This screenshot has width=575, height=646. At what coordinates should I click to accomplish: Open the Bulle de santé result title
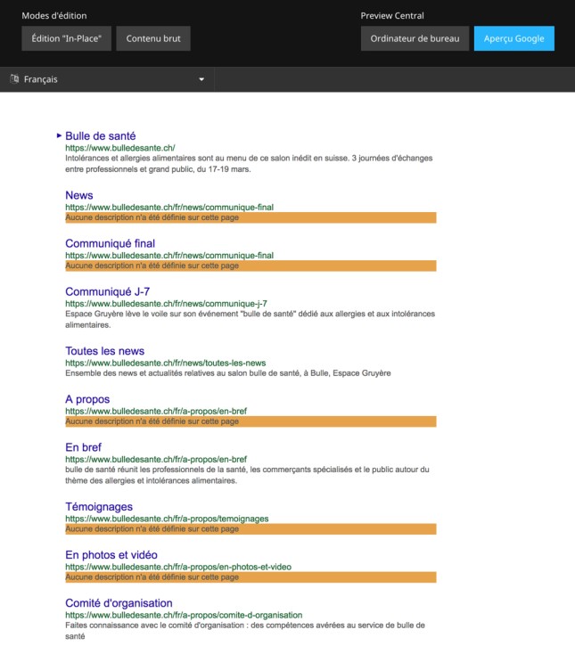click(x=100, y=136)
